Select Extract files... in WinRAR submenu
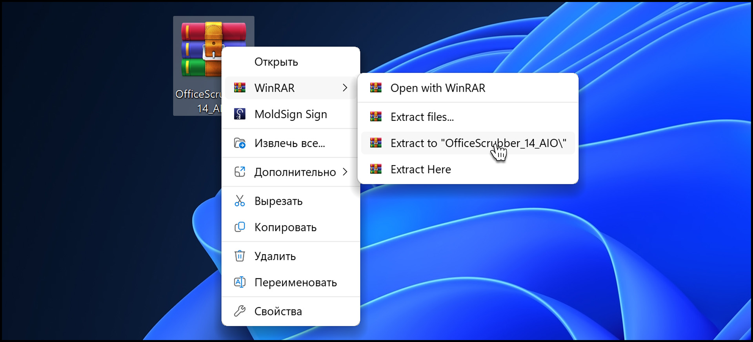Screen dimensions: 753x342 pos(422,117)
